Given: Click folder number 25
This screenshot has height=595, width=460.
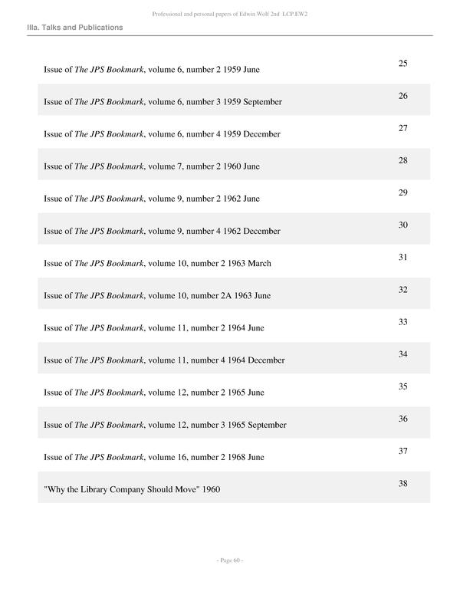Looking at the screenshot, I should click(x=402, y=63).
